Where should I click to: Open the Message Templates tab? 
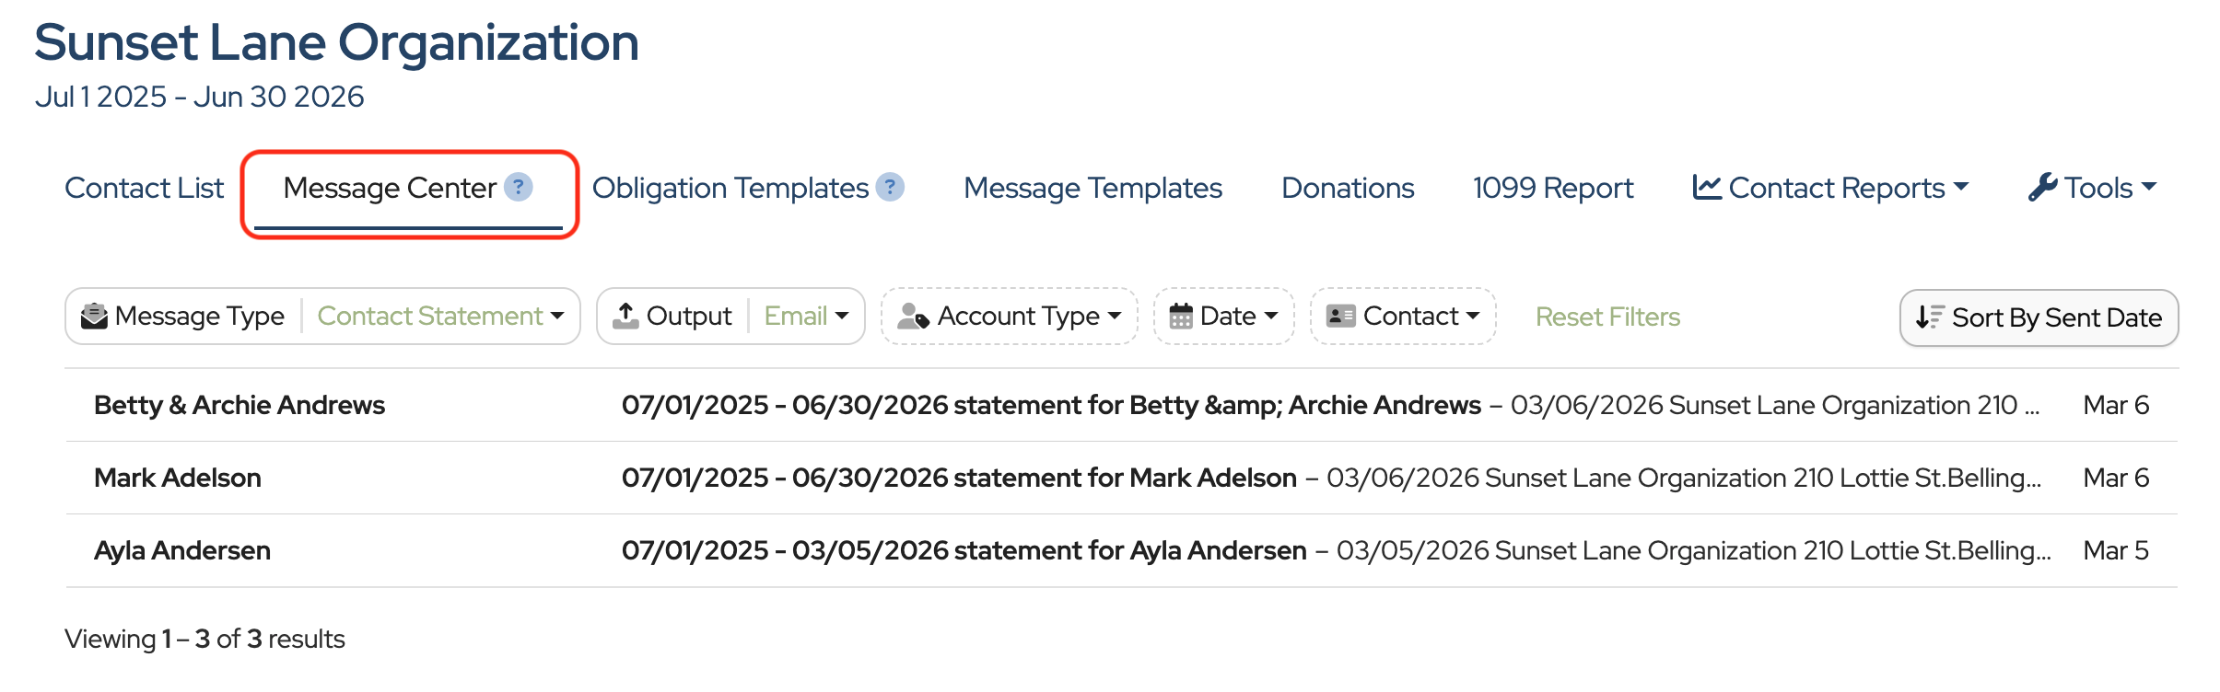point(1092,188)
